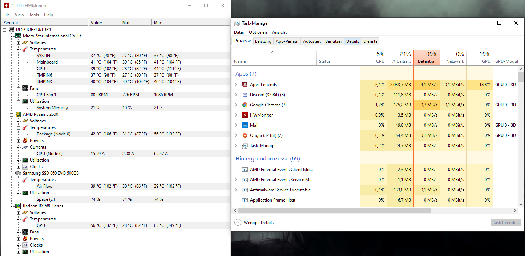This screenshot has width=525, height=256.
Task: Click the AMD External Events Service icon
Action: coord(245,180)
